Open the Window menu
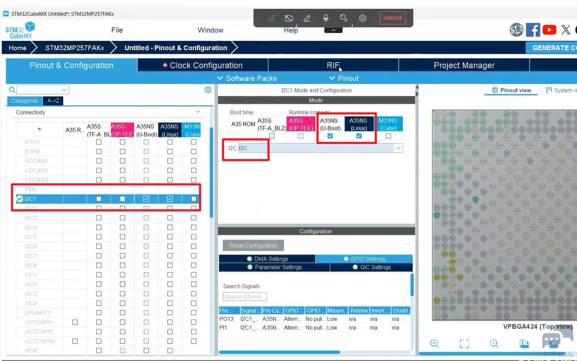Image resolution: width=577 pixels, height=361 pixels. [x=211, y=30]
